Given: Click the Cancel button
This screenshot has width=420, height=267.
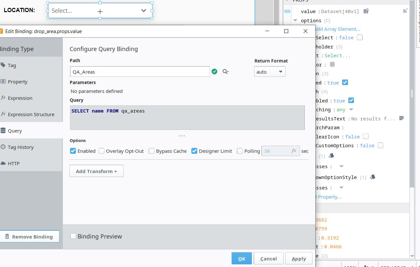Looking at the screenshot, I should [269, 258].
